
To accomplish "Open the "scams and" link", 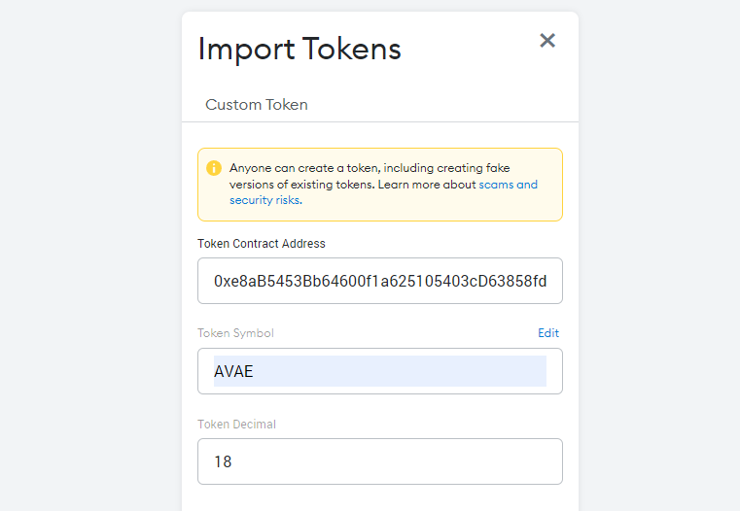I will tap(508, 185).
